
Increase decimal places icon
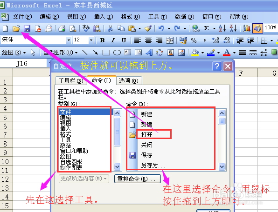tap(215, 40)
